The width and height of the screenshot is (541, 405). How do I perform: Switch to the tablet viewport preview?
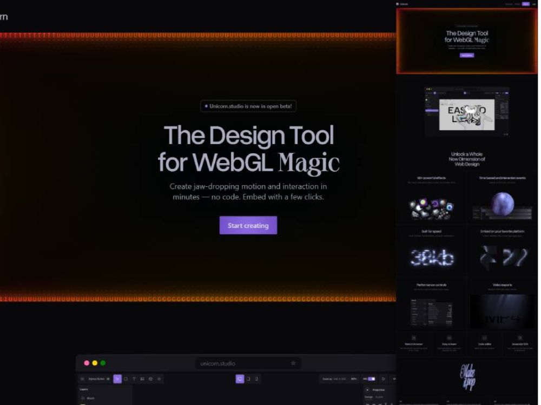[x=248, y=379]
